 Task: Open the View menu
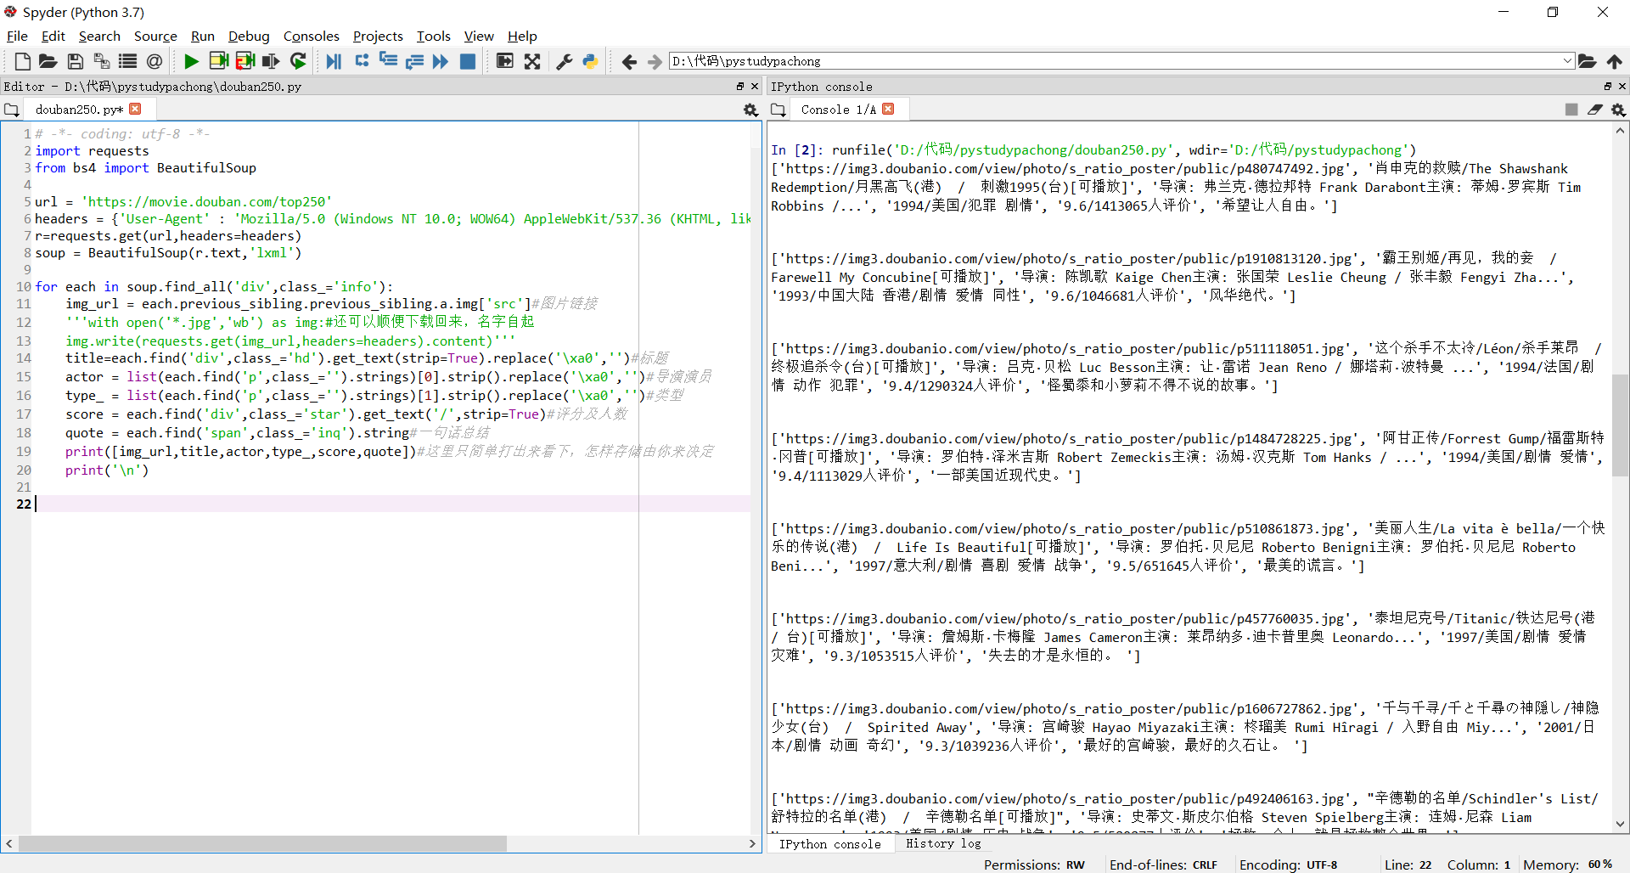(479, 36)
